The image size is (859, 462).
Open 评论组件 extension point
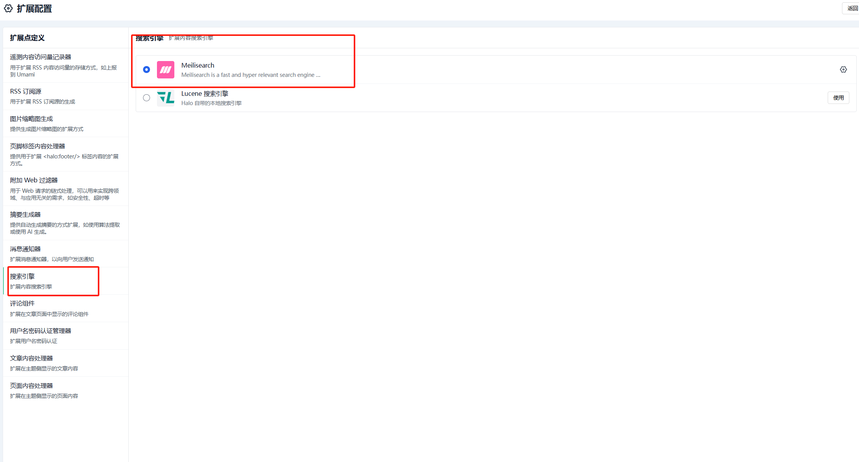22,304
